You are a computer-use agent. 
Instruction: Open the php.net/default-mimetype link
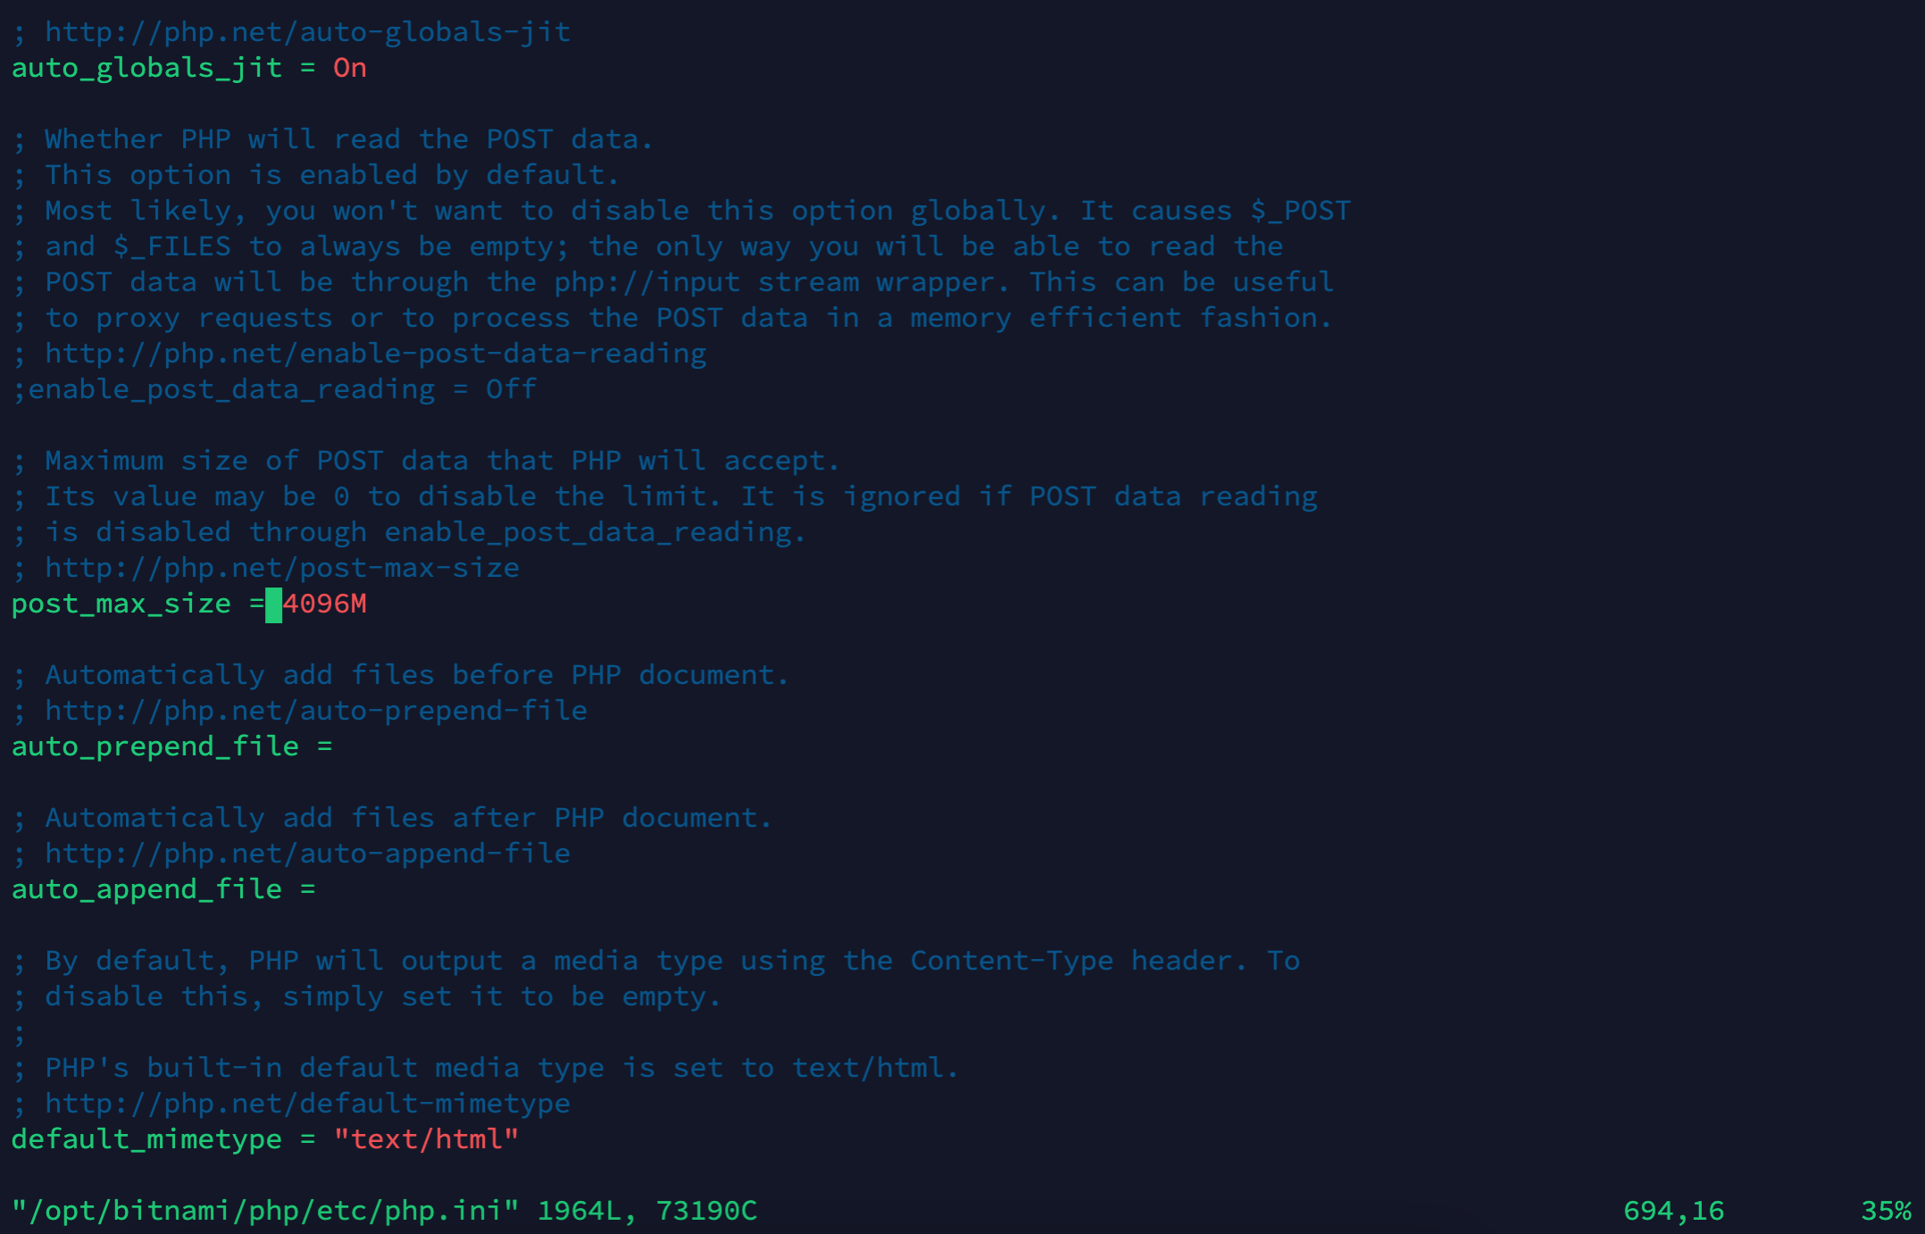tap(308, 1104)
